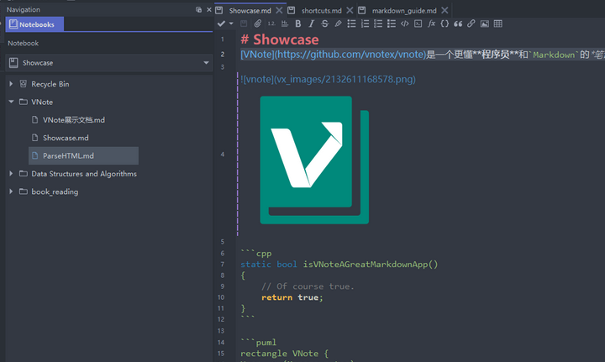605x362 pixels.
Task: Click the 'rectangle VNote {' line
Action: pyautogui.click(x=284, y=353)
